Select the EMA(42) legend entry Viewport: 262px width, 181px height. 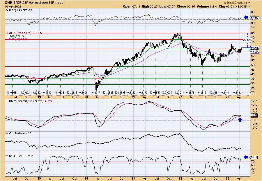(17, 39)
